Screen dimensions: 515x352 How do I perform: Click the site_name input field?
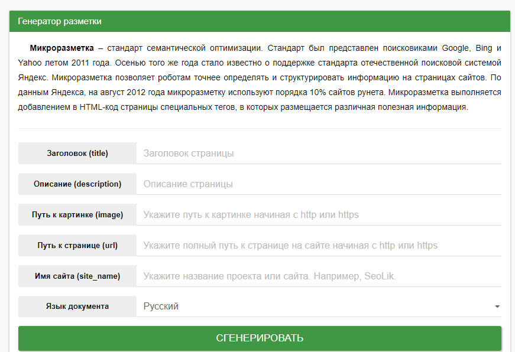[319, 276]
